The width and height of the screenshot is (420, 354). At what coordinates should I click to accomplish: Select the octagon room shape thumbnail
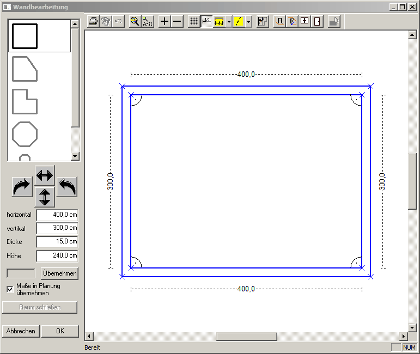coord(25,134)
